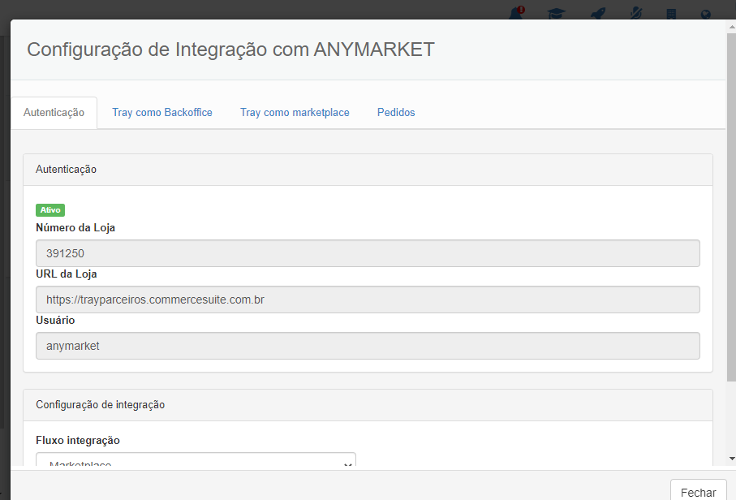The width and height of the screenshot is (736, 500).
Task: Open the Tray como marketplace tab
Action: 295,113
